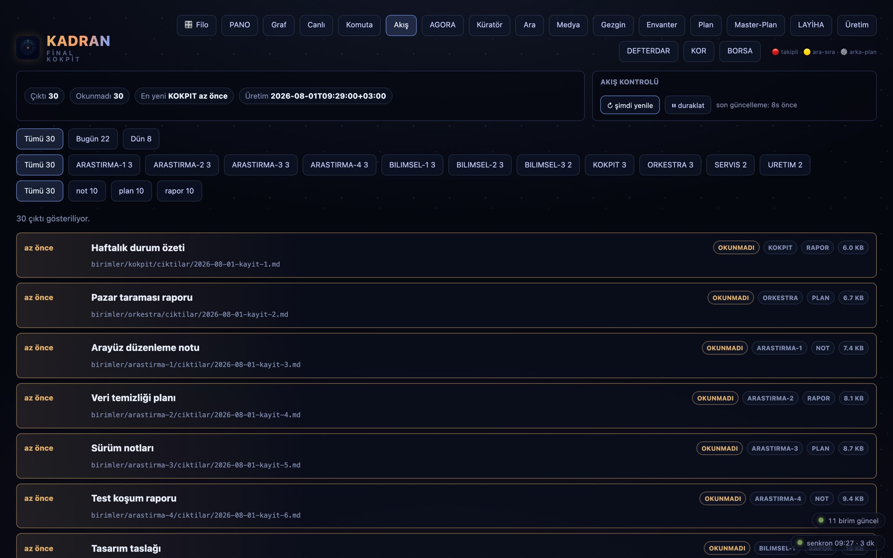Click the green 11 birim güncel indicator

click(x=848, y=521)
